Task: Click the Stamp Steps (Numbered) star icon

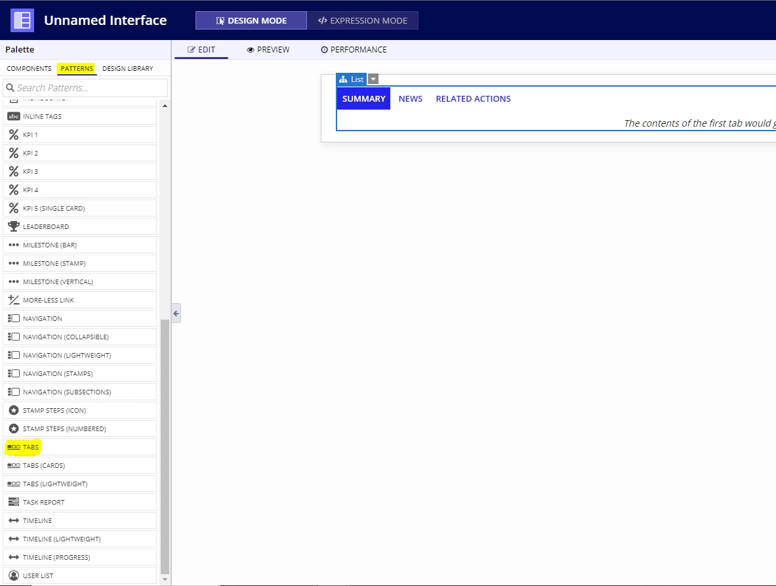Action: tap(14, 429)
